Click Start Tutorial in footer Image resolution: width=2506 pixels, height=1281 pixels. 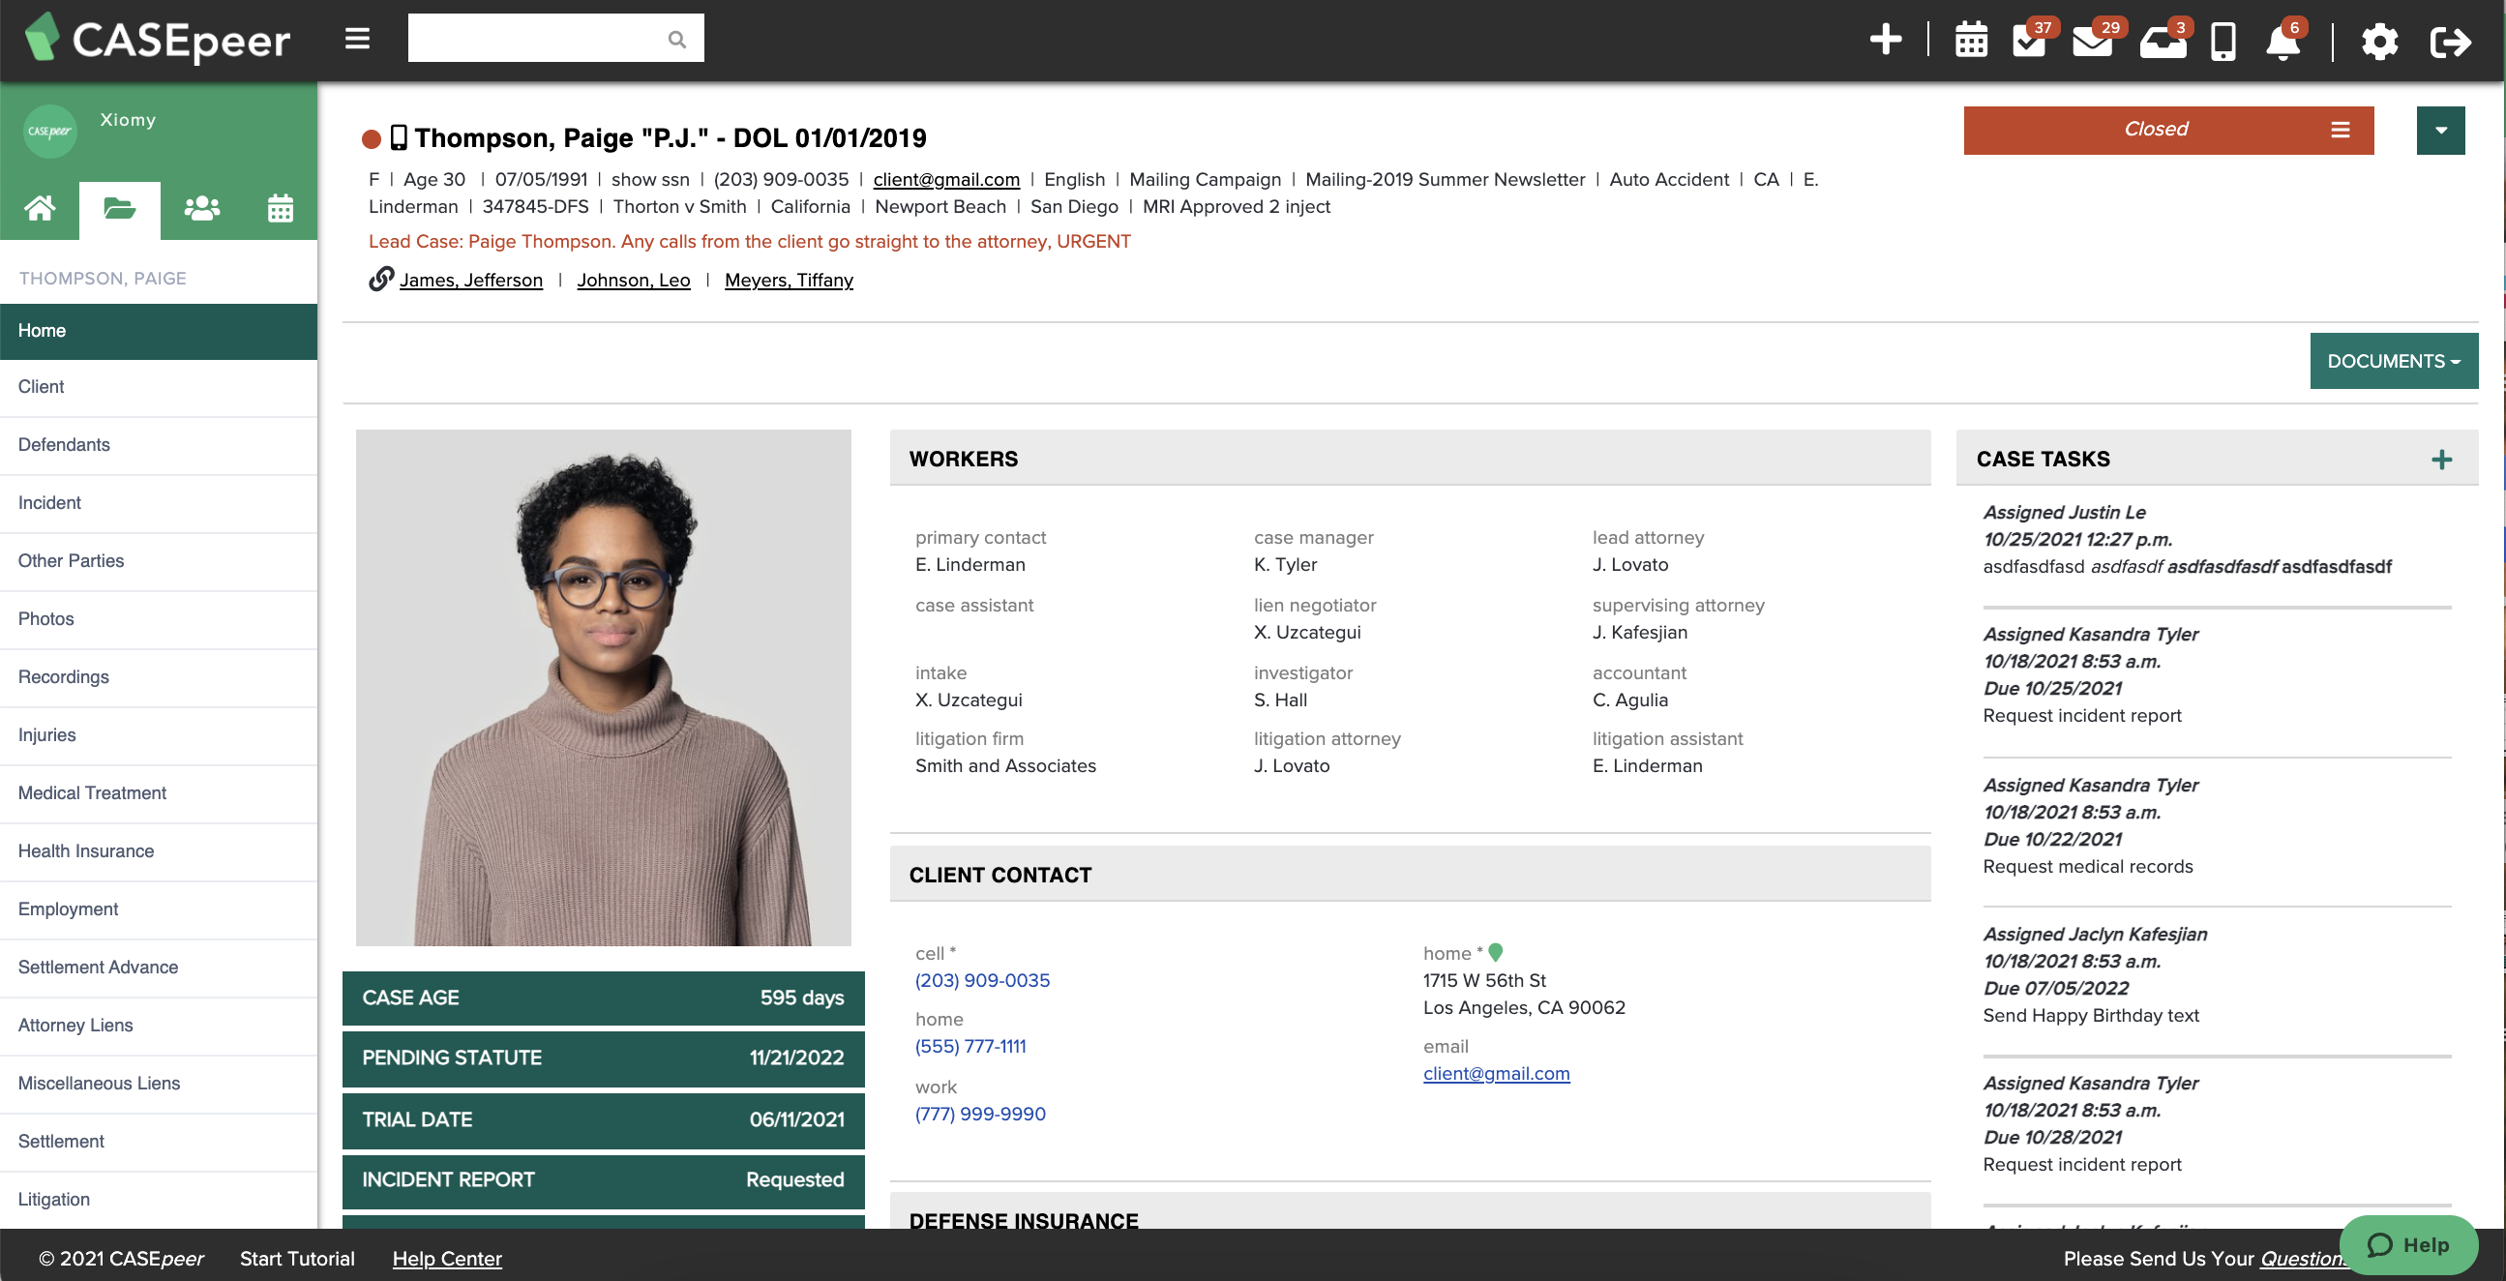click(x=297, y=1259)
